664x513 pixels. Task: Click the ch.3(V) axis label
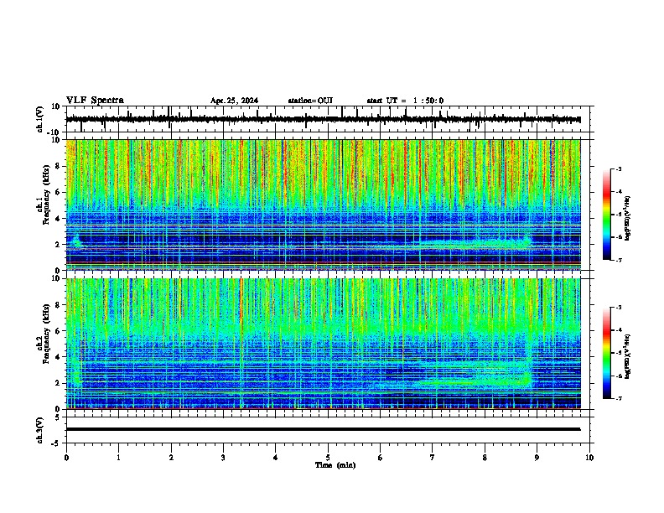click(x=40, y=430)
